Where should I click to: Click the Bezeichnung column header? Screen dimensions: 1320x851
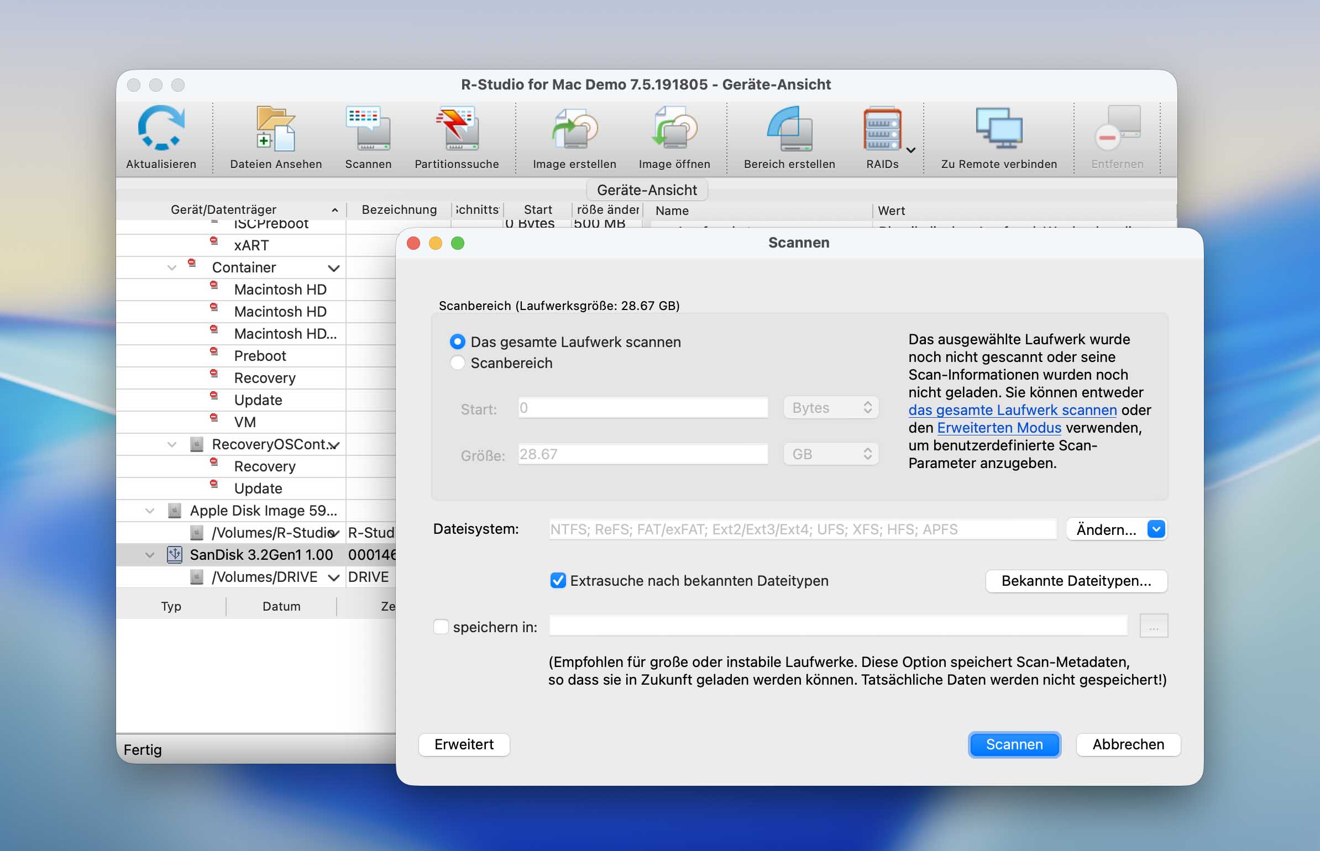point(399,209)
